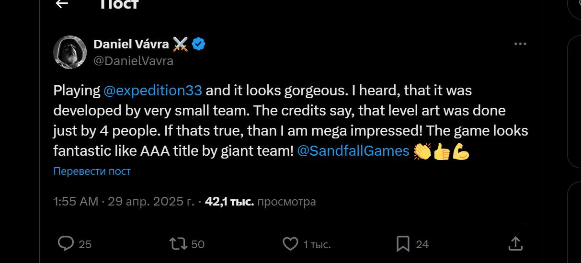Click the share upload icon
The image size is (581, 263).
click(515, 243)
